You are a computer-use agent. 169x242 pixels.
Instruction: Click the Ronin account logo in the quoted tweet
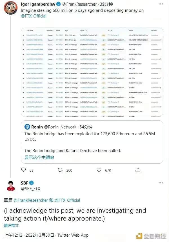(x=27, y=127)
